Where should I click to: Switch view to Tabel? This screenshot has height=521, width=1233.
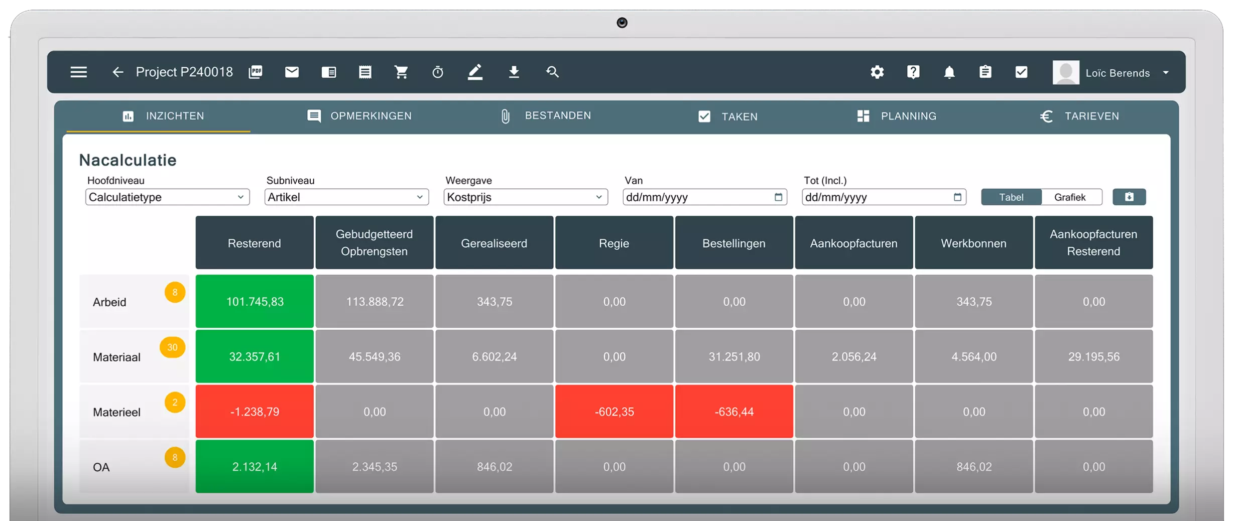pyautogui.click(x=1011, y=197)
